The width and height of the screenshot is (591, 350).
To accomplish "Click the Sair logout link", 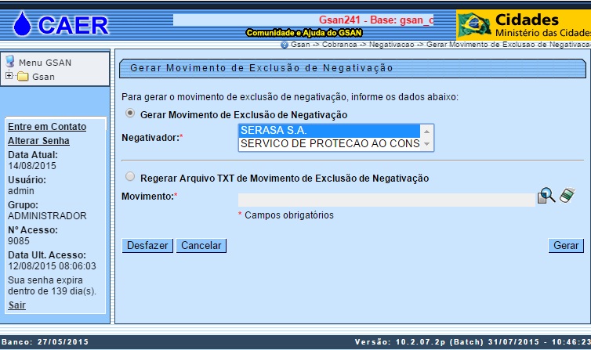I will (17, 305).
